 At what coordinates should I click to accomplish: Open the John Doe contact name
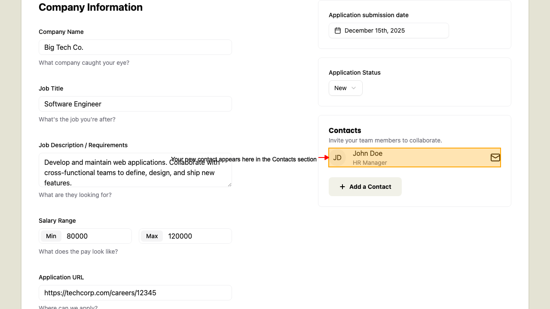[x=367, y=153]
